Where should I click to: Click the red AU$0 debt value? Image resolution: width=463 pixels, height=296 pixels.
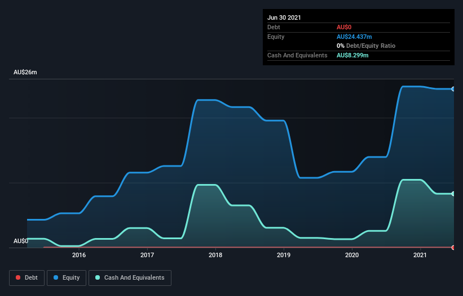click(344, 27)
